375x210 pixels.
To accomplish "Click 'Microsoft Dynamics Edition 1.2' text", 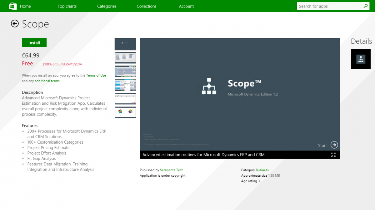I will tap(253, 94).
